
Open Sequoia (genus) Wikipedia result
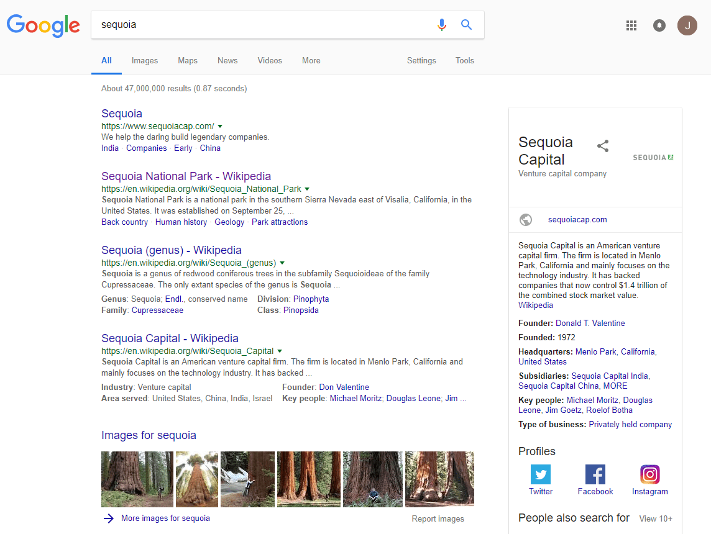pos(172,250)
